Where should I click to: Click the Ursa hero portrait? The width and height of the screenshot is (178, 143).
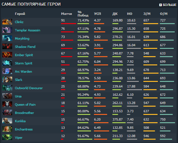pyautogui.click(x=7, y=96)
